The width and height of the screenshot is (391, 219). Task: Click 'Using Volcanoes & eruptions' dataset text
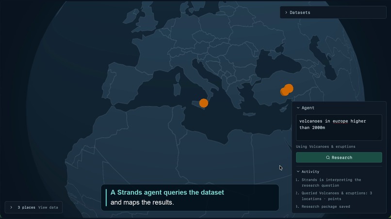pyautogui.click(x=326, y=146)
